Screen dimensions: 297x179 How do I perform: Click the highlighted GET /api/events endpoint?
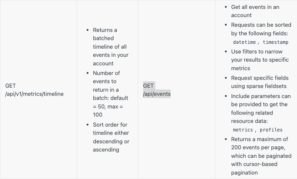[157, 90]
